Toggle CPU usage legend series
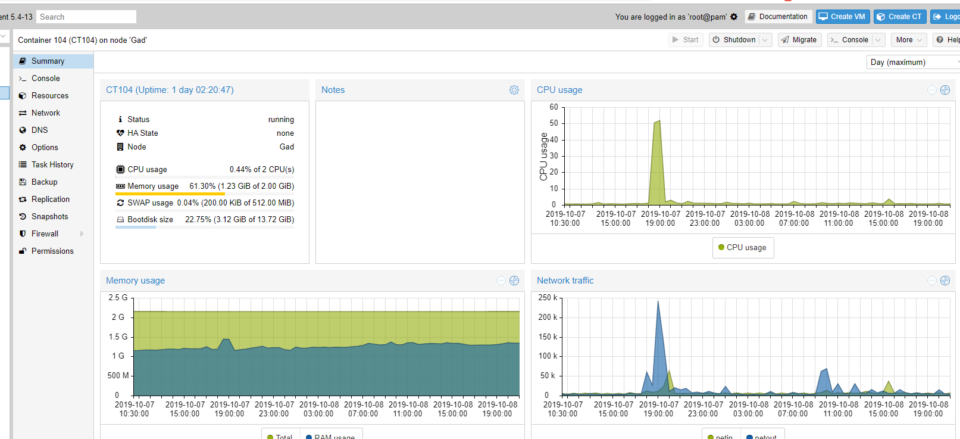The height and width of the screenshot is (439, 960). pyautogui.click(x=742, y=247)
